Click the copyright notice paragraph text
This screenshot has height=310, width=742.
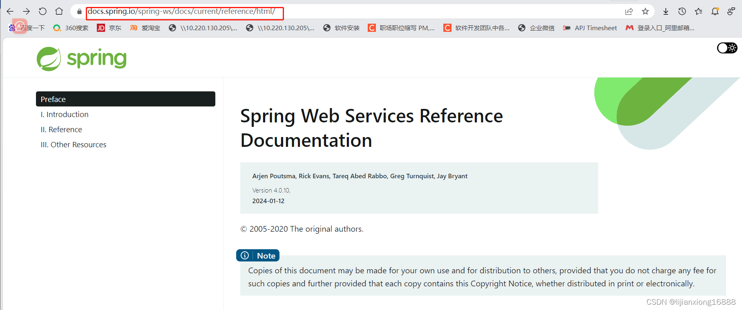pos(482,277)
